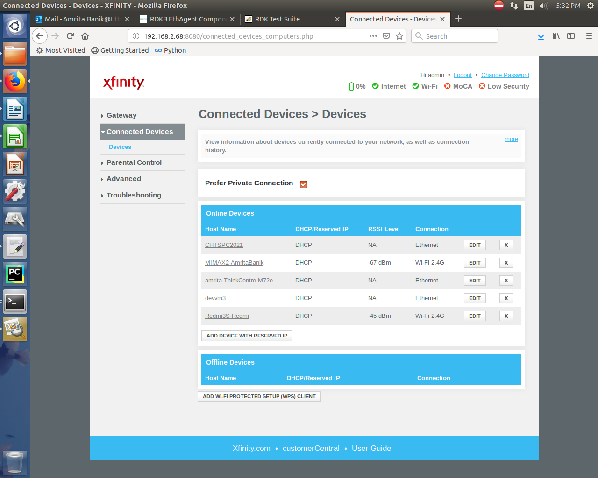The width and height of the screenshot is (598, 478).
Task: Go to Firefox home page icon
Action: (x=85, y=36)
